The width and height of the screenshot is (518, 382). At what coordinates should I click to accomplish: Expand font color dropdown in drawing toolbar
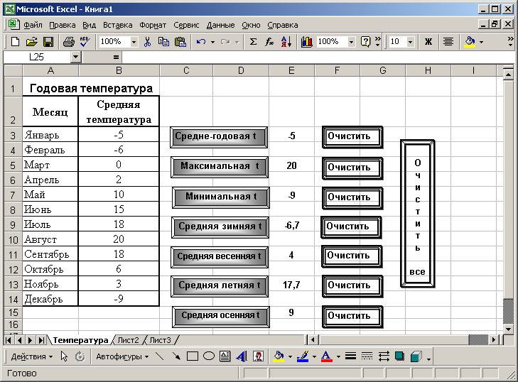pos(338,356)
